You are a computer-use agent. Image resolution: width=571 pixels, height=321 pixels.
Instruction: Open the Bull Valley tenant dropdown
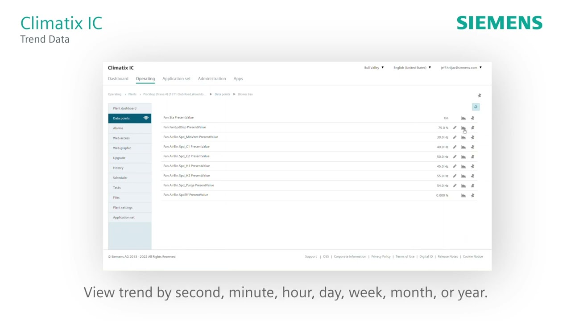[x=374, y=68]
